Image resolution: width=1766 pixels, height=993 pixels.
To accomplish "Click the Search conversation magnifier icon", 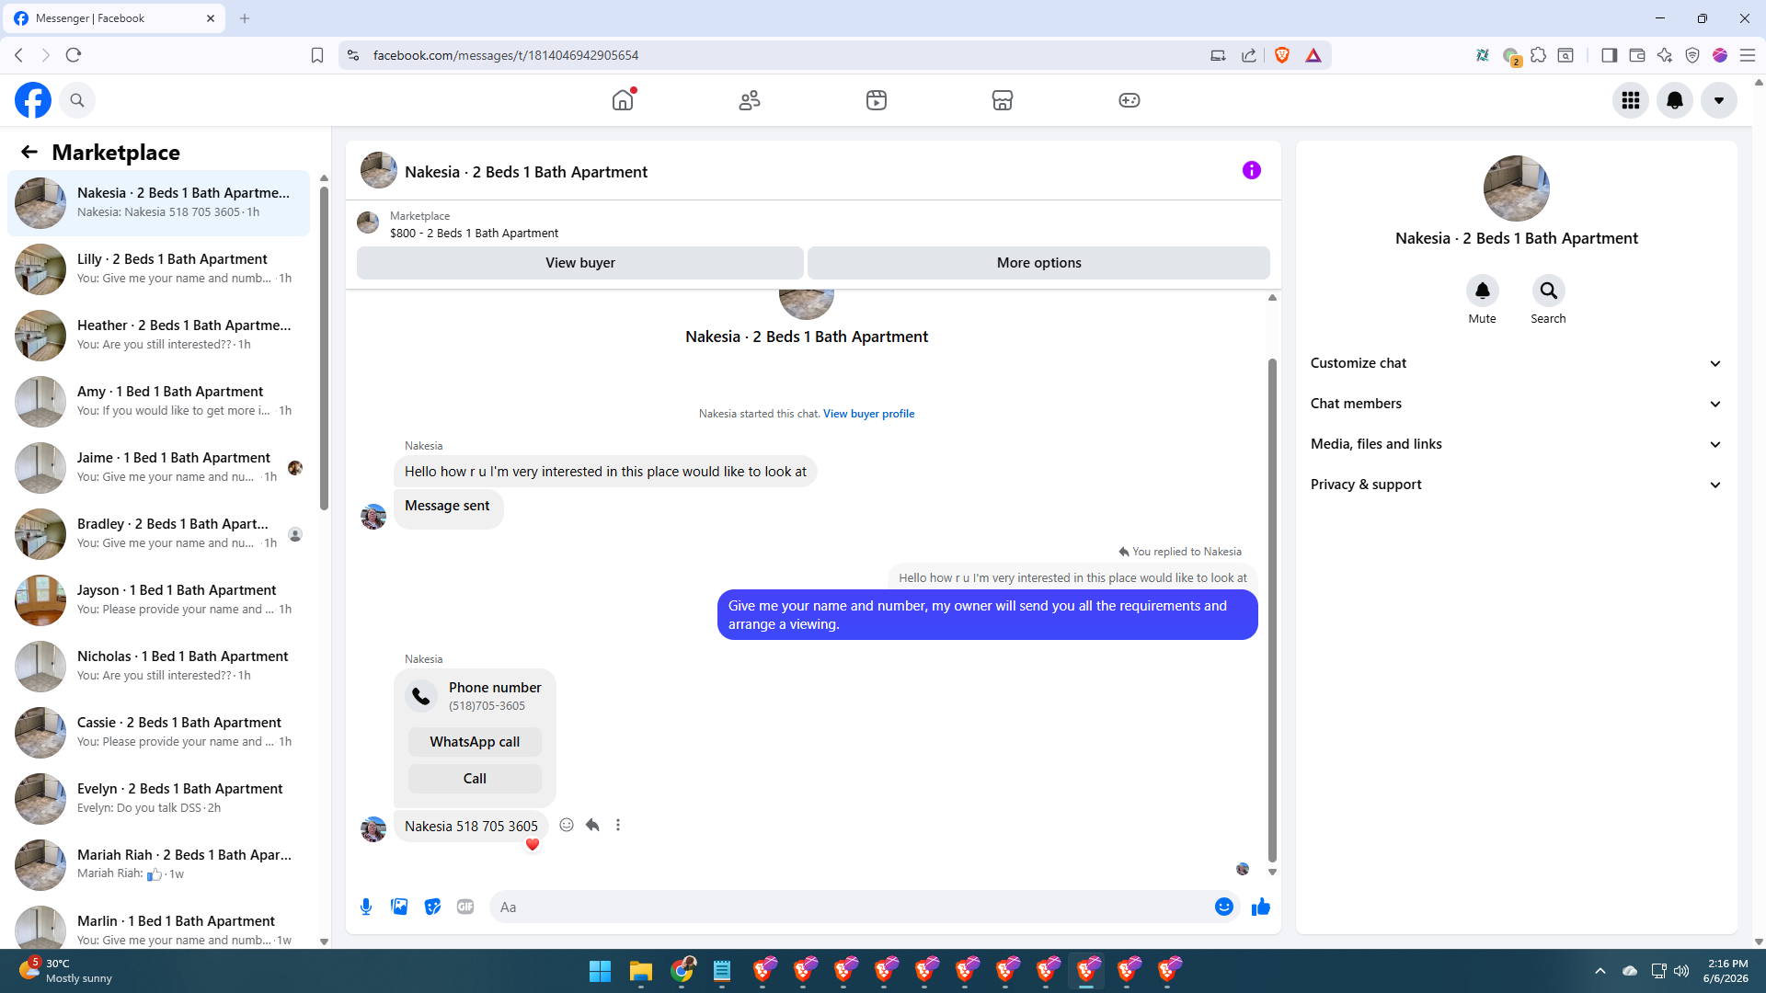I will click(1549, 291).
